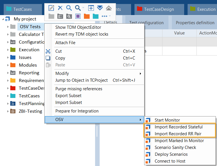Open the Properties definition tab

tap(195, 23)
